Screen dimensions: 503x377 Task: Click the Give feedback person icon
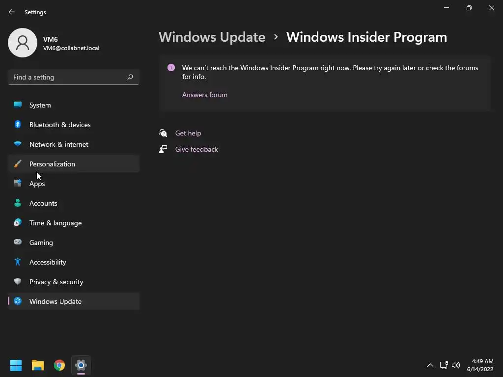(163, 149)
